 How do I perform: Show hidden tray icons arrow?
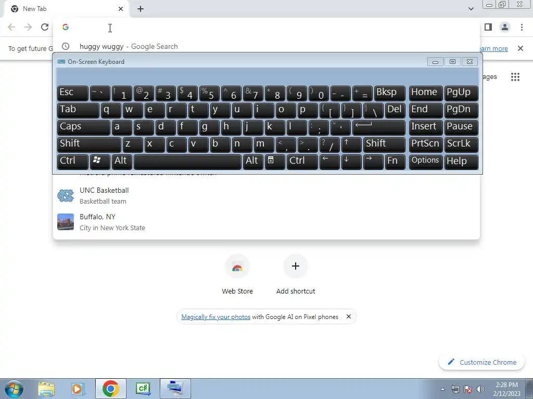point(442,389)
